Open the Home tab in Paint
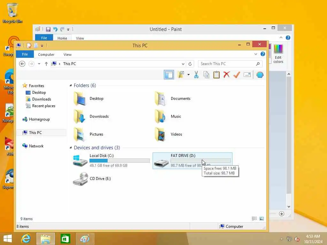 point(62,38)
